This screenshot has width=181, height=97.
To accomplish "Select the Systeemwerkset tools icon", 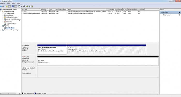I will 3,12.
